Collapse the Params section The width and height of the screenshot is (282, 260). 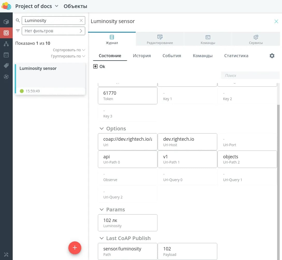point(101,210)
